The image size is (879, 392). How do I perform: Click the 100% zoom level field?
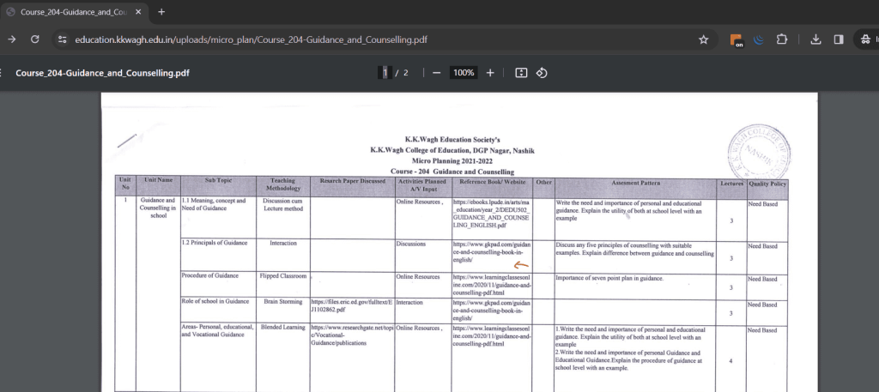[464, 73]
